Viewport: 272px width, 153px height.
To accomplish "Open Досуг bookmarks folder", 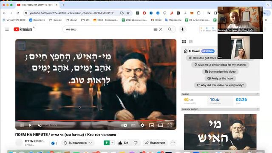I will (71, 20).
